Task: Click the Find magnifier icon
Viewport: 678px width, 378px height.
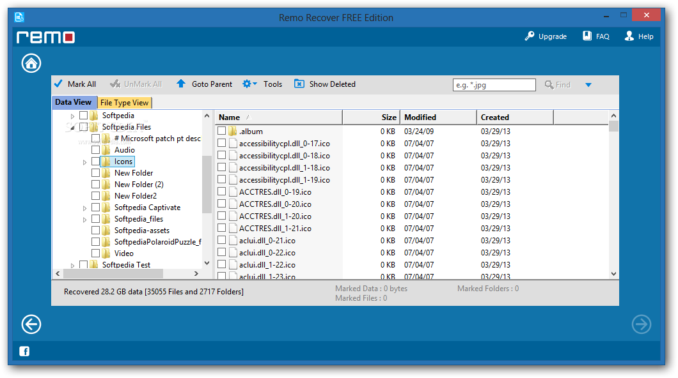Action: (x=549, y=84)
